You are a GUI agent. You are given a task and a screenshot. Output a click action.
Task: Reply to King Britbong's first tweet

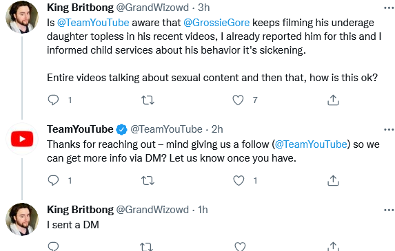coord(53,100)
